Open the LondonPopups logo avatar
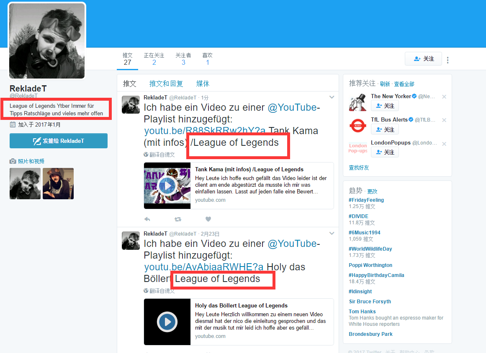486x353 pixels. pos(357,148)
